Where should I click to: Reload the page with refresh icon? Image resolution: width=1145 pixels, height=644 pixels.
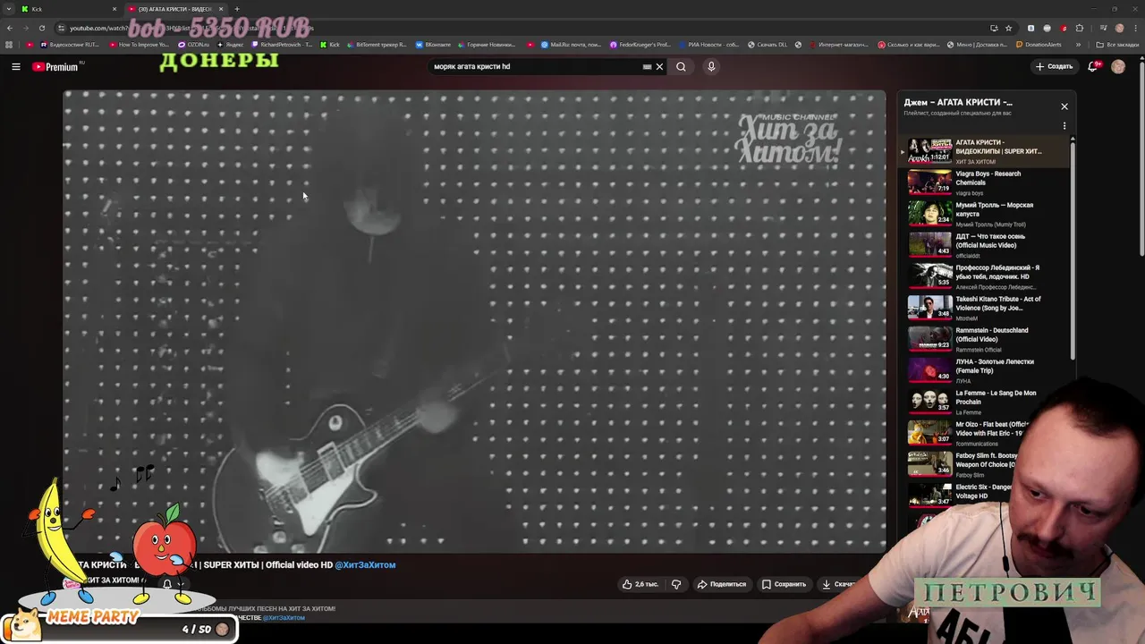click(x=42, y=28)
